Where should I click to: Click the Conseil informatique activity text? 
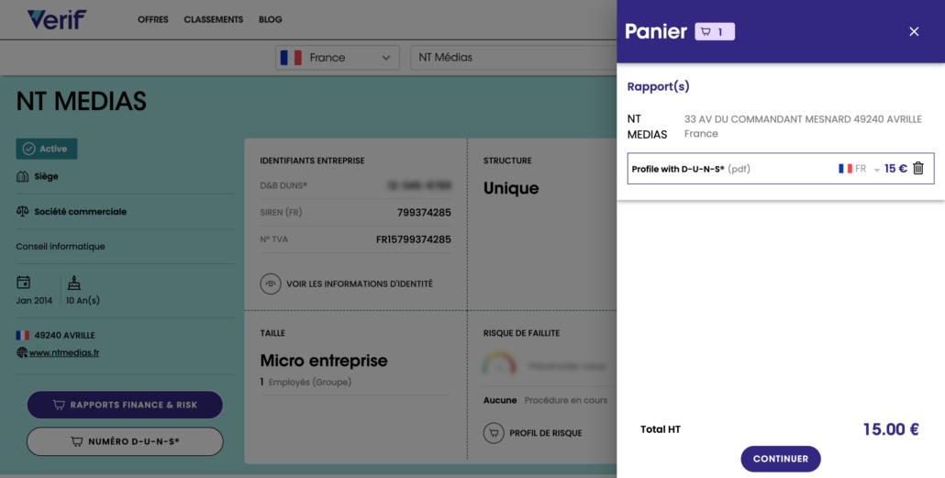61,247
